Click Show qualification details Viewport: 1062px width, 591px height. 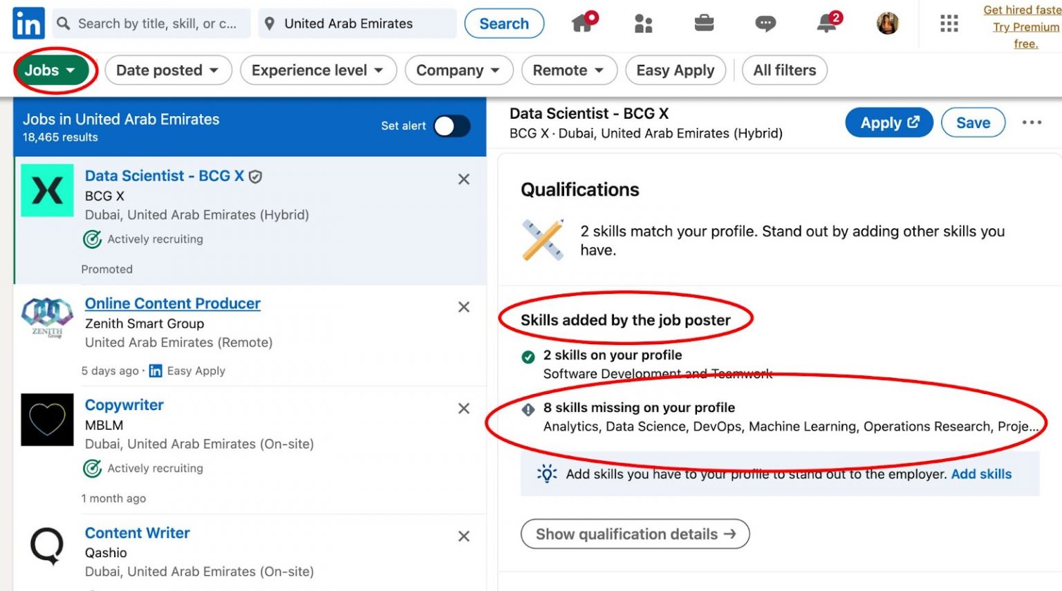coord(635,534)
